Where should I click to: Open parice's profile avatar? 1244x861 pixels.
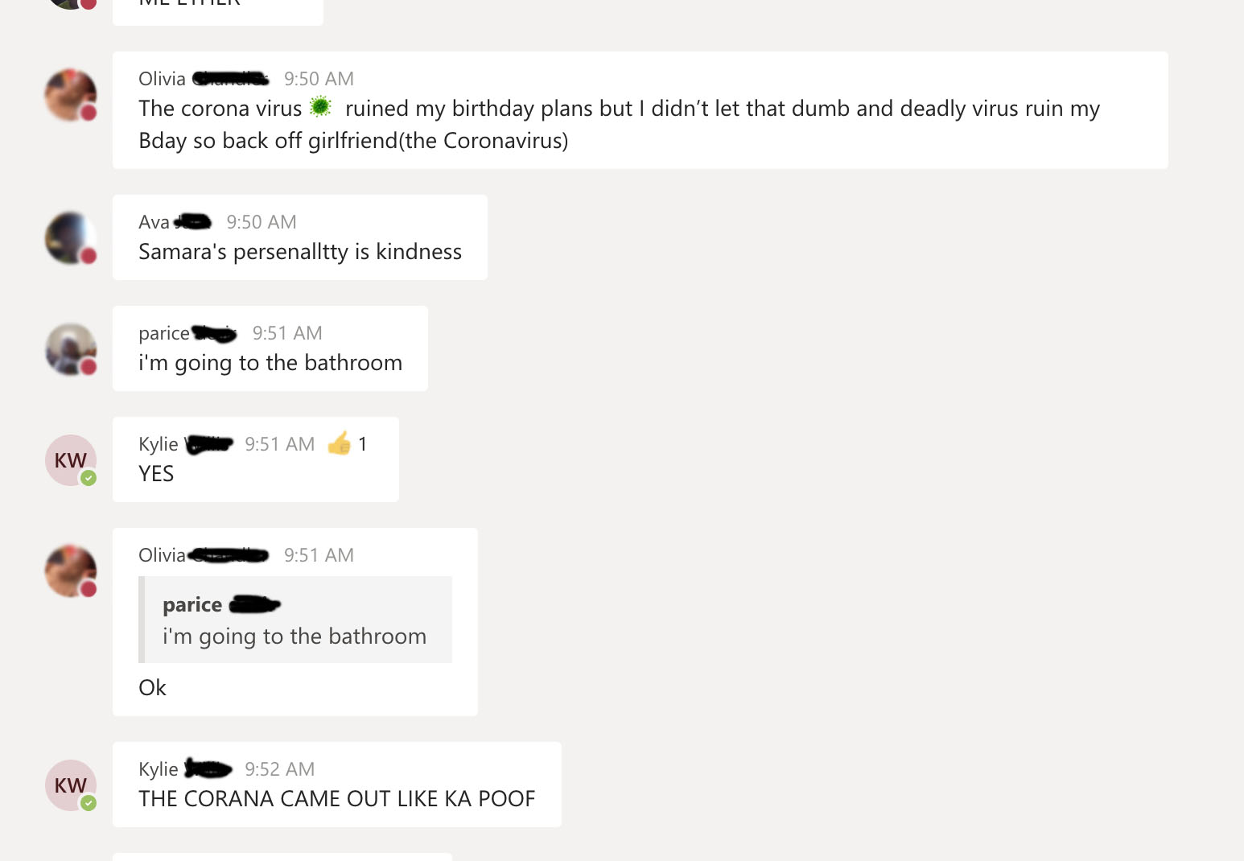click(71, 349)
